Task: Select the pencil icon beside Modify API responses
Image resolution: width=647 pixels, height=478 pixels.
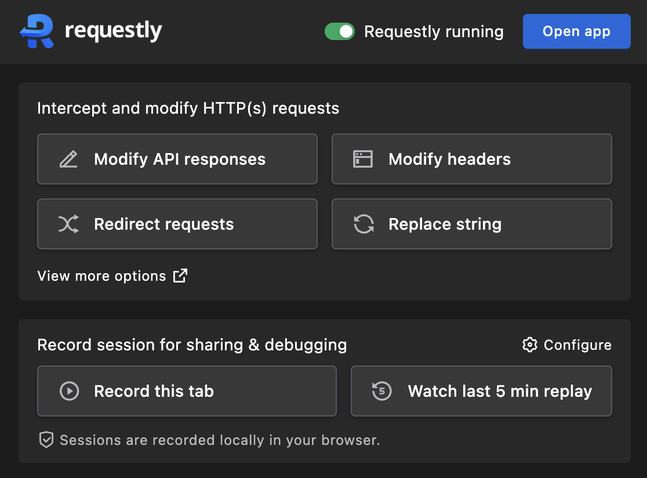Action: (68, 158)
